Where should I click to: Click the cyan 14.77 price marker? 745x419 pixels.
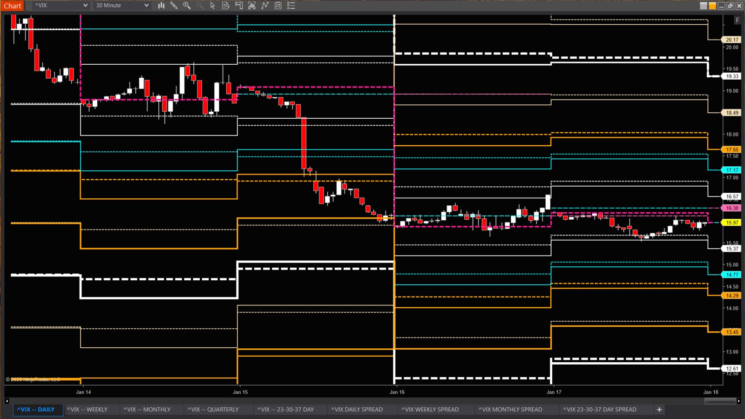point(732,275)
